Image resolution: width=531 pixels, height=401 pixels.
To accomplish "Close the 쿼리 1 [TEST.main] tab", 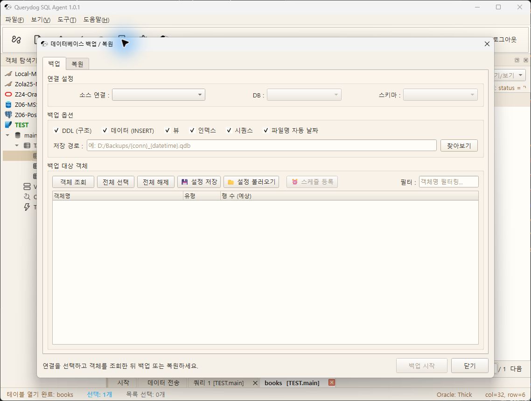I will [255, 383].
